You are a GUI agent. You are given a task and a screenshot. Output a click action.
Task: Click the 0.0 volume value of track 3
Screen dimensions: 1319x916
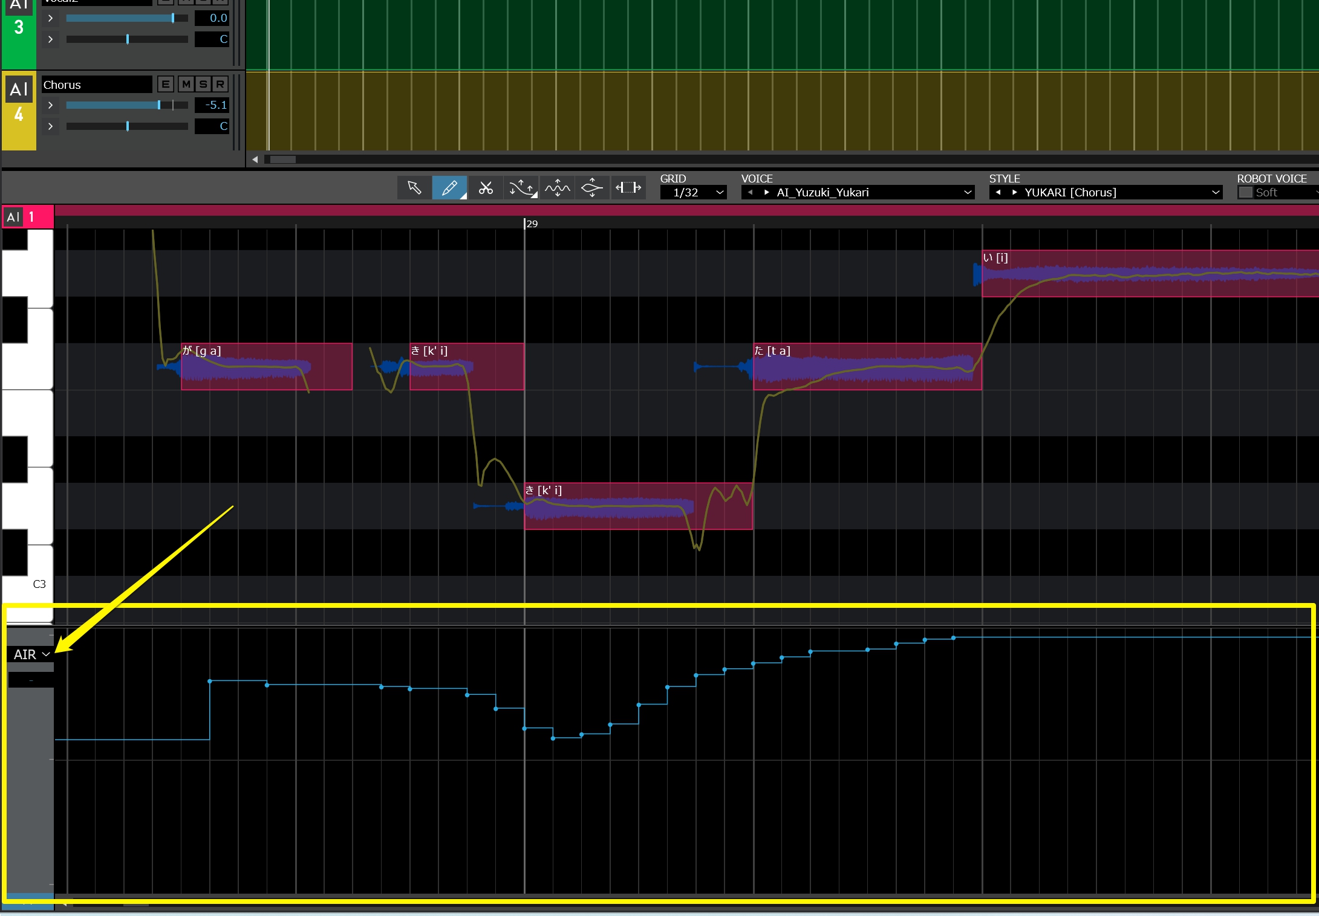click(x=212, y=18)
